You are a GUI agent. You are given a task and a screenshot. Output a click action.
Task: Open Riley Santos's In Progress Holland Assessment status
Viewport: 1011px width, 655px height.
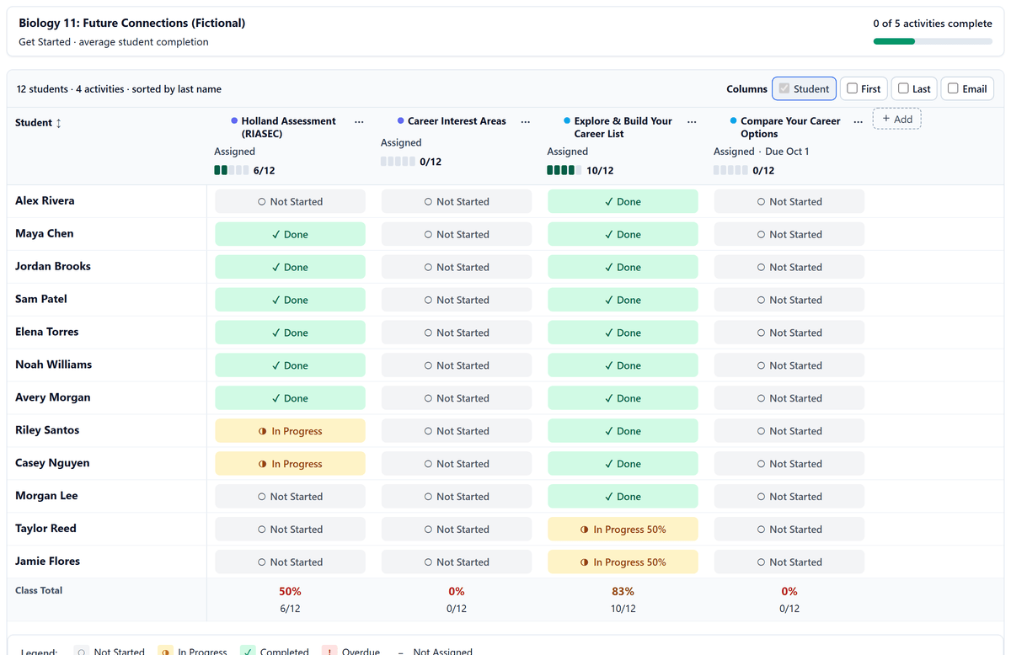tap(290, 431)
